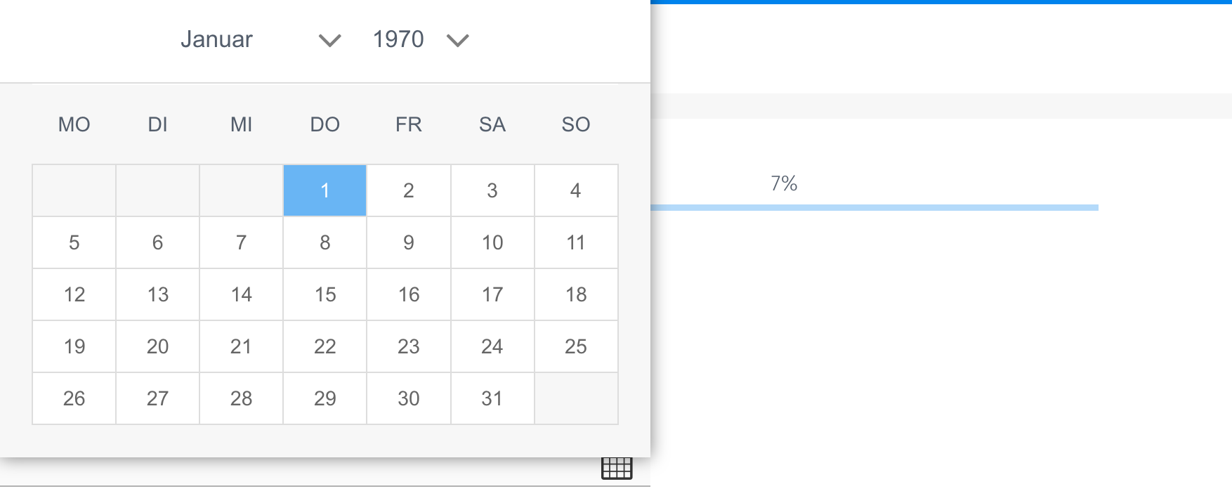The height and width of the screenshot is (496, 1232).
Task: Select January 8 in the calendar
Action: point(325,242)
